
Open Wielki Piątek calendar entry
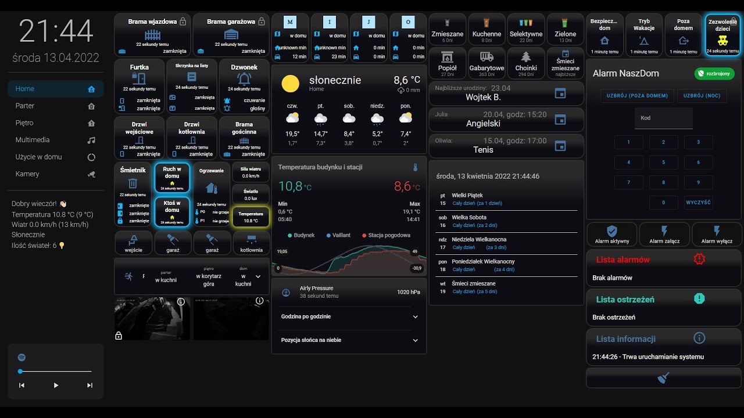click(506, 199)
